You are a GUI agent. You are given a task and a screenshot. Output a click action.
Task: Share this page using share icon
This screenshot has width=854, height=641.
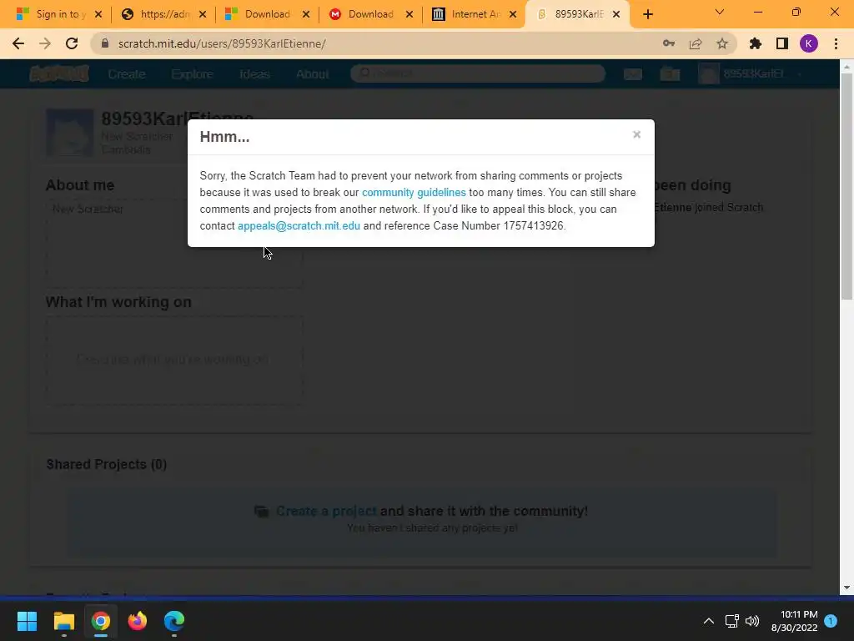(x=696, y=43)
